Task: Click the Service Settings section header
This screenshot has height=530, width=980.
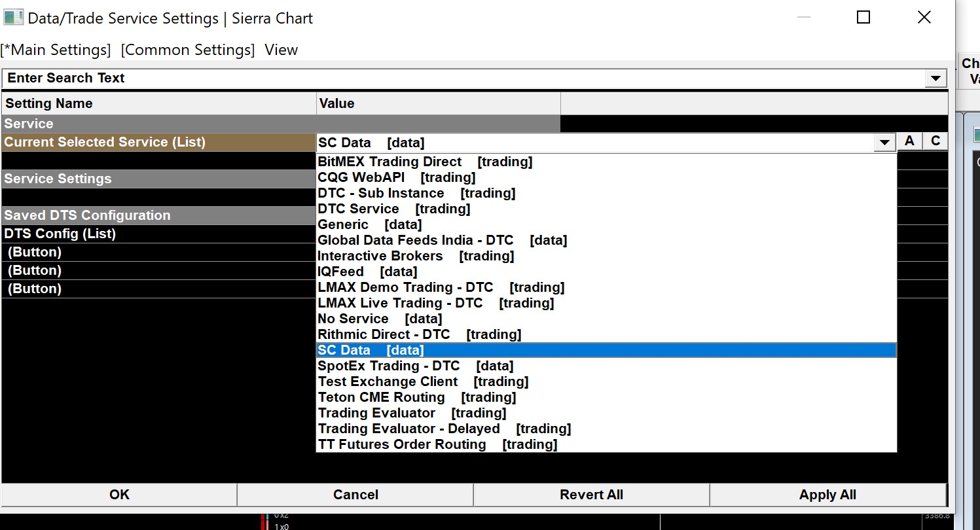Action: (x=159, y=179)
